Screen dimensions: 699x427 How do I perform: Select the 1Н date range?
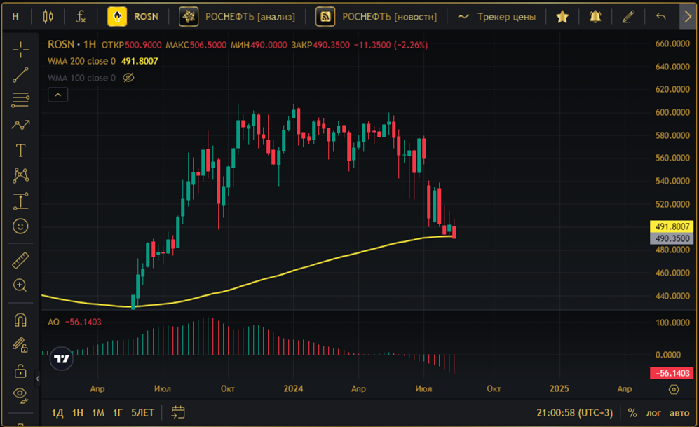[78, 413]
